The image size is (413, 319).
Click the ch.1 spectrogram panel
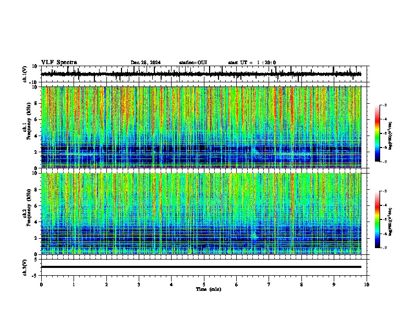coord(201,127)
